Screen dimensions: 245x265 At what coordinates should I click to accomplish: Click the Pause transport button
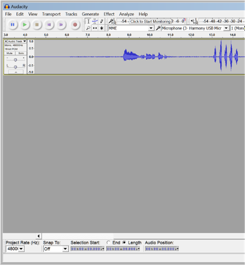[12, 25]
